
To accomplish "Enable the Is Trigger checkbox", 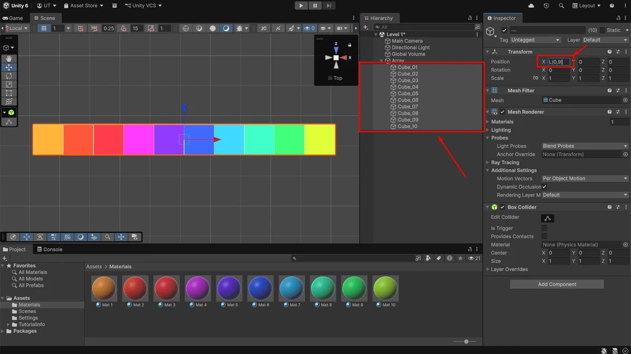I will (x=544, y=228).
